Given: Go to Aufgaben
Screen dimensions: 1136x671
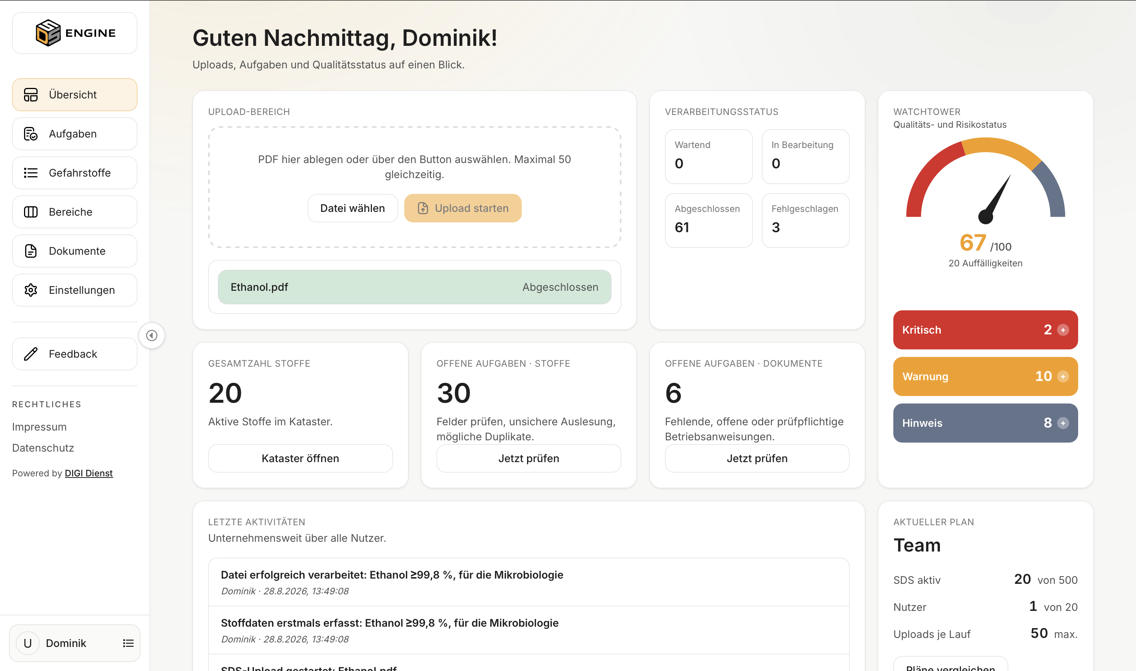Looking at the screenshot, I should 75,134.
